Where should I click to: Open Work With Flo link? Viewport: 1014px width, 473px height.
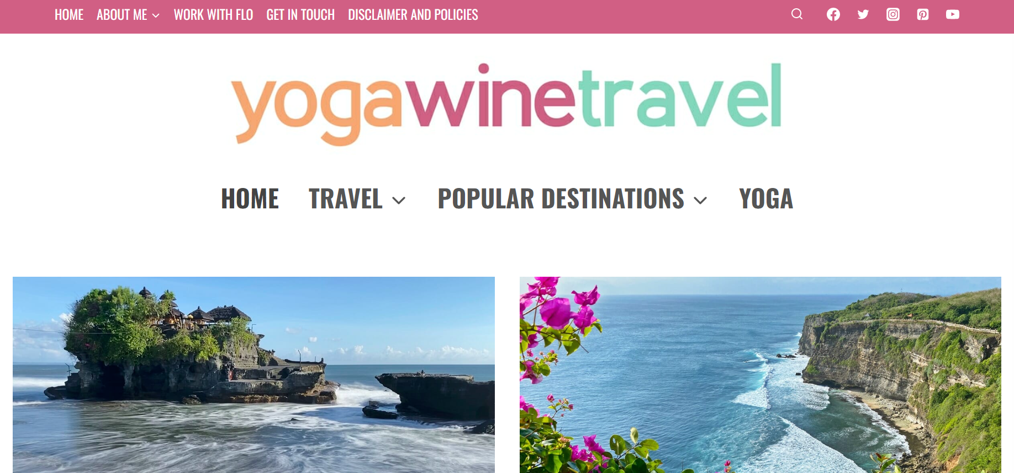click(213, 15)
